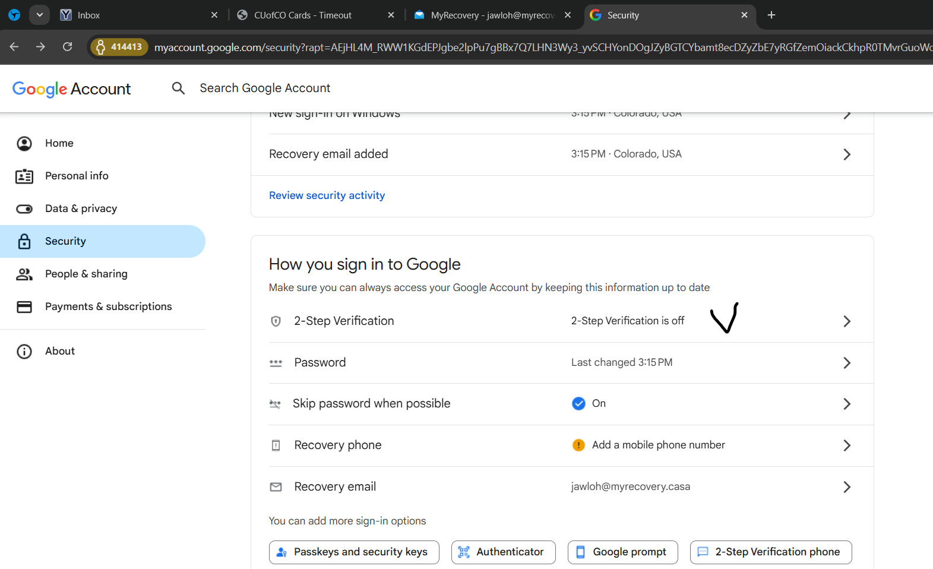Open Payments & subscriptions page
Viewport: 933px width, 569px height.
(x=108, y=306)
